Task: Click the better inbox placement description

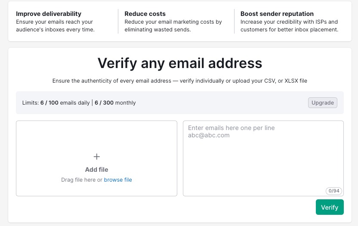Action: [289, 30]
